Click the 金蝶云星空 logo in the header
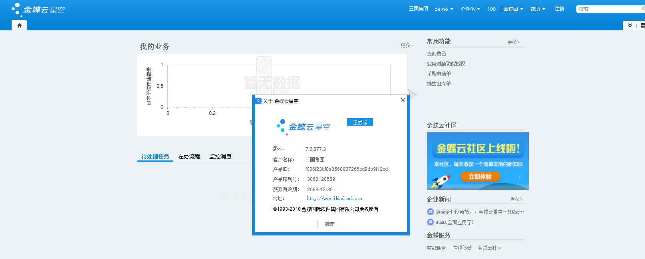645x259 pixels. (x=38, y=9)
